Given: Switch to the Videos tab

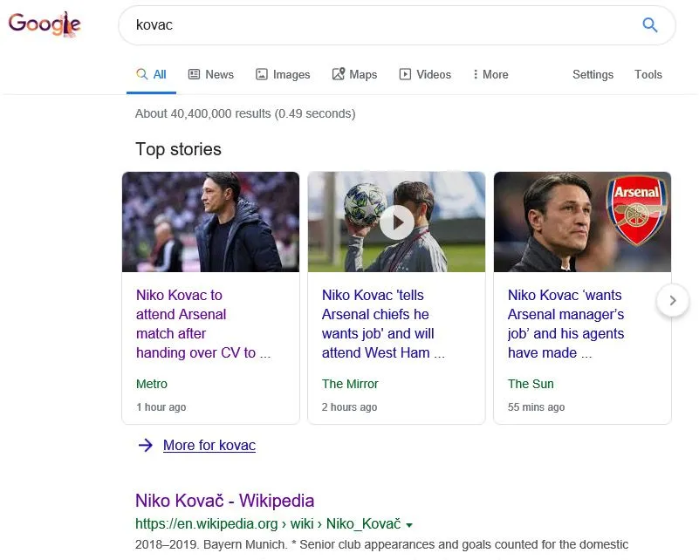Looking at the screenshot, I should [425, 74].
